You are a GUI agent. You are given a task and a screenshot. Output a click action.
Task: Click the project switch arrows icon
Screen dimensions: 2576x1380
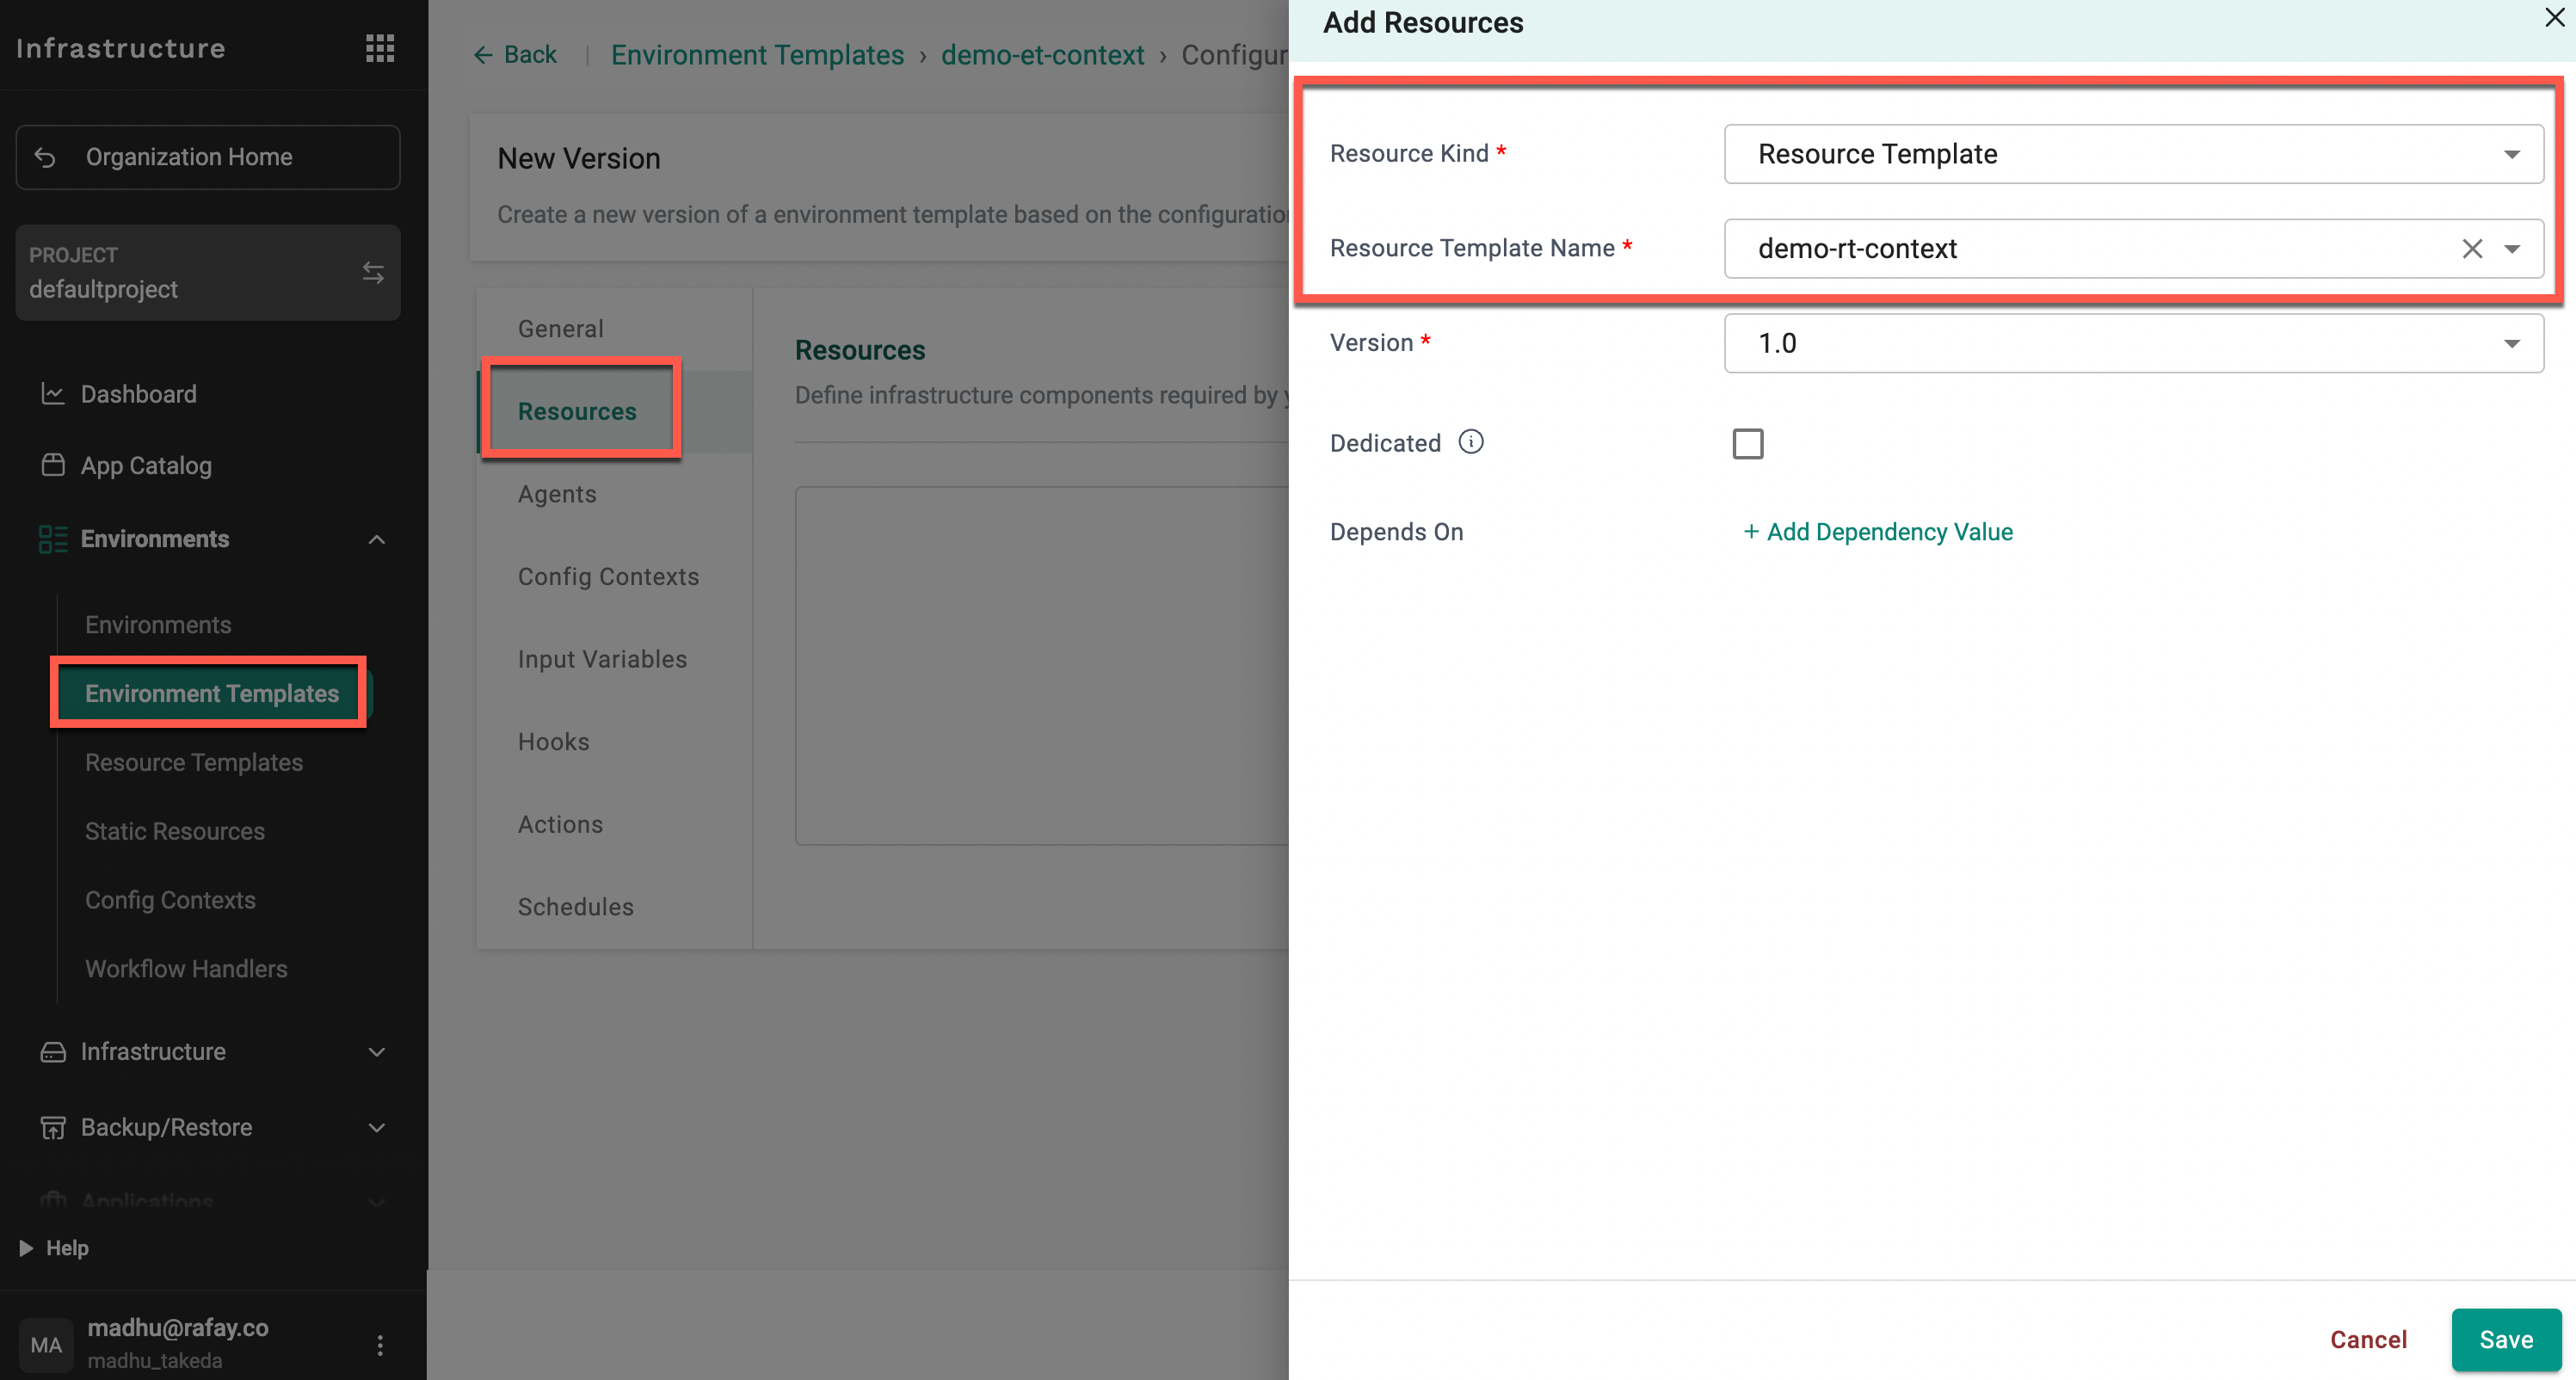[x=373, y=272]
